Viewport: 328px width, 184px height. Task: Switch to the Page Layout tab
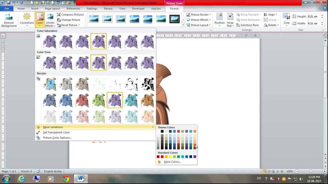pos(53,8)
